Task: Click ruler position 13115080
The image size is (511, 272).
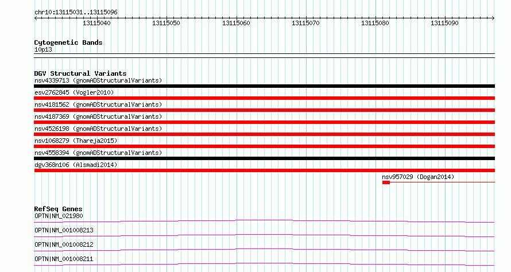Action: click(x=375, y=23)
